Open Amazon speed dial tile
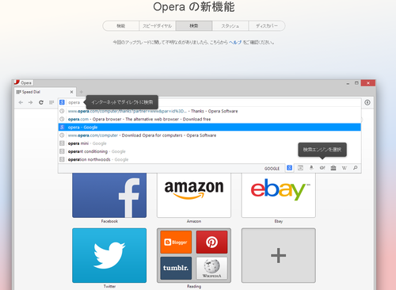Image resolution: width=396 pixels, height=290 pixels. coord(194,196)
